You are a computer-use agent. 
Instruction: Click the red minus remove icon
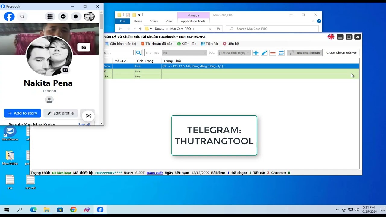(x=273, y=53)
